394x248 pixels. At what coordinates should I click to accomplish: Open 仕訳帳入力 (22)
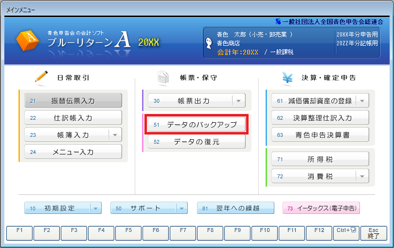73,117
